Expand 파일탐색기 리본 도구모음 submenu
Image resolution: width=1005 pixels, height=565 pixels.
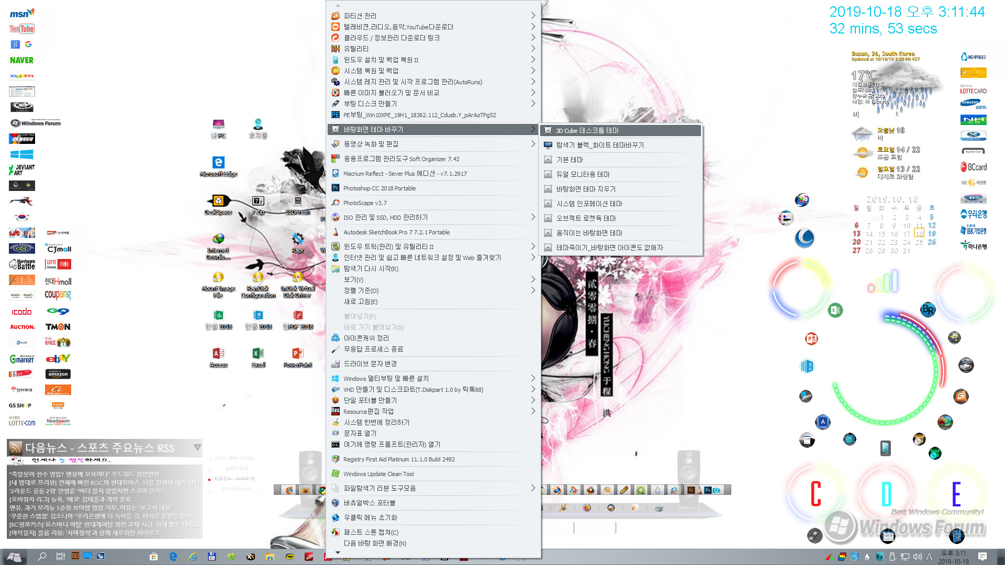(x=433, y=488)
